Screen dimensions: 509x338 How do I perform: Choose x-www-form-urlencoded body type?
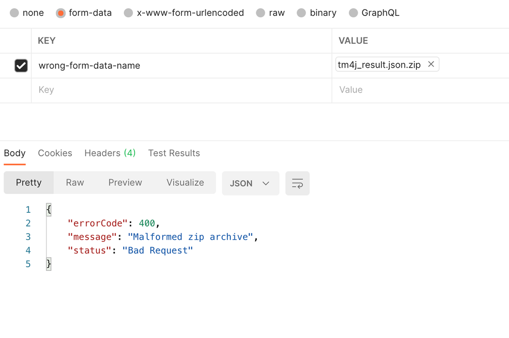128,13
